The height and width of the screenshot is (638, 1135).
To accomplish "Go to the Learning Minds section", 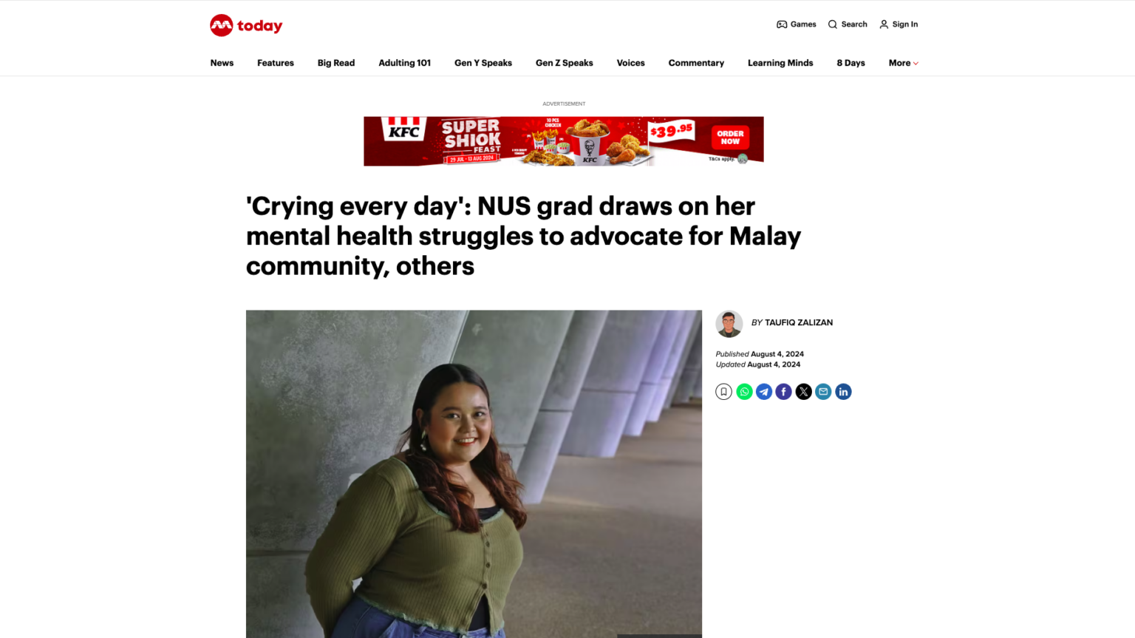I will click(x=780, y=63).
